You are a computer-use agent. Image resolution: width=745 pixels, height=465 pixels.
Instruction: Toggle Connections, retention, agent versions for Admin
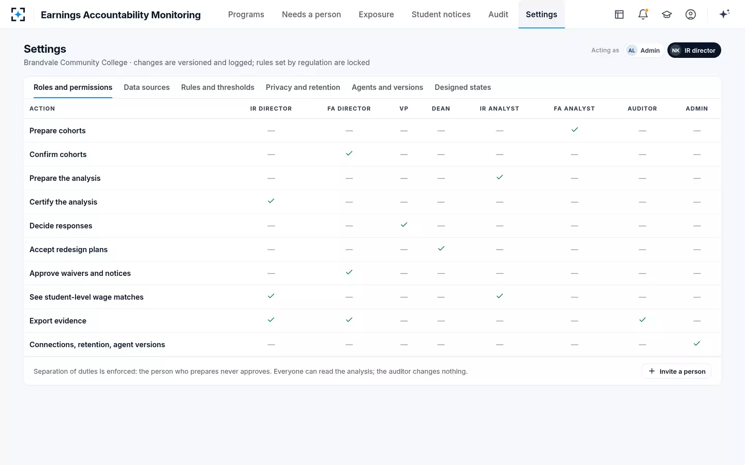coord(697,344)
